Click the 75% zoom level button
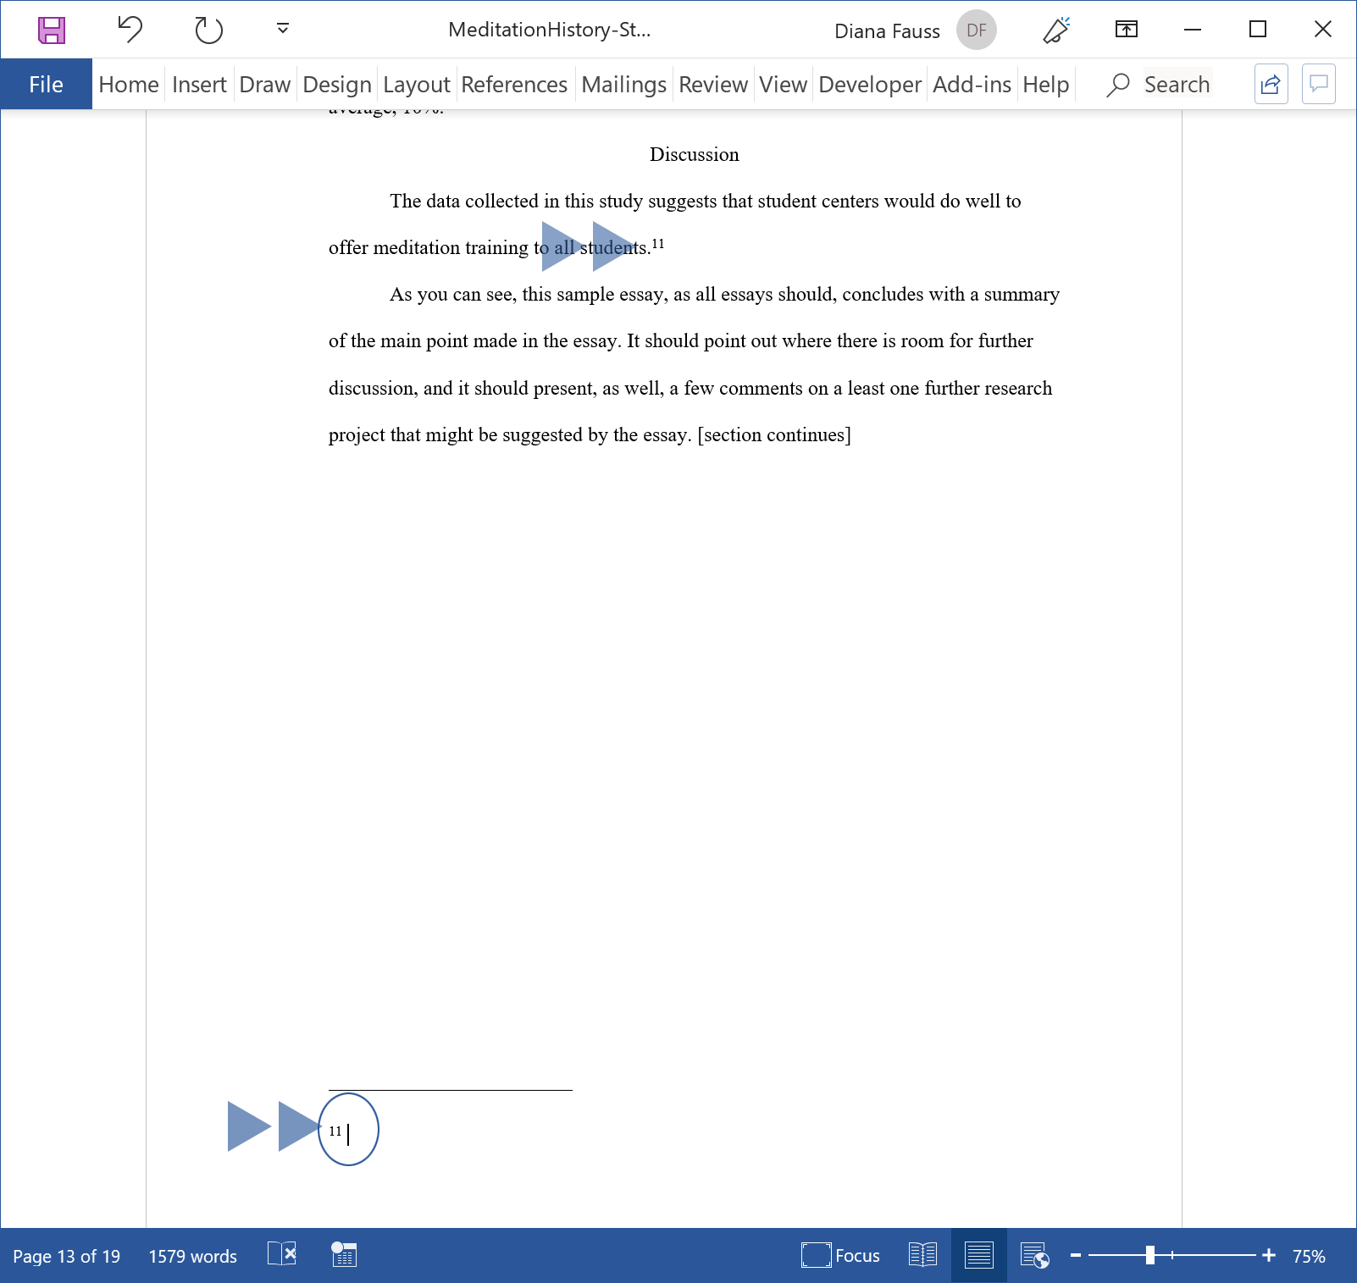Image resolution: width=1357 pixels, height=1283 pixels. [x=1308, y=1256]
